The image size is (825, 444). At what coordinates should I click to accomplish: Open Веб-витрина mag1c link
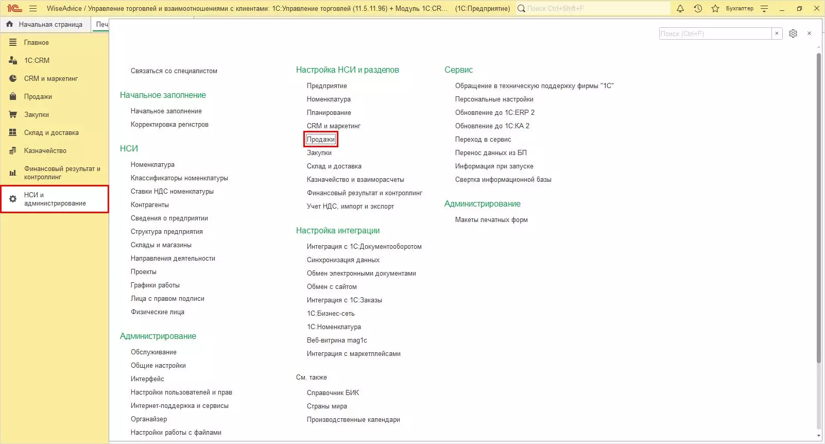point(337,340)
